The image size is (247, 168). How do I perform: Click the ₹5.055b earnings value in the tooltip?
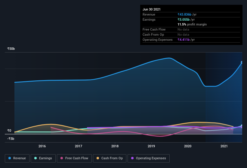[x=184, y=19]
